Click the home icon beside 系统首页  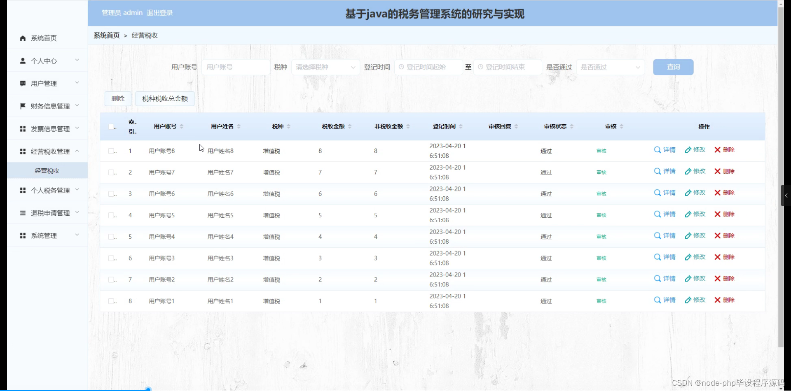[22, 38]
